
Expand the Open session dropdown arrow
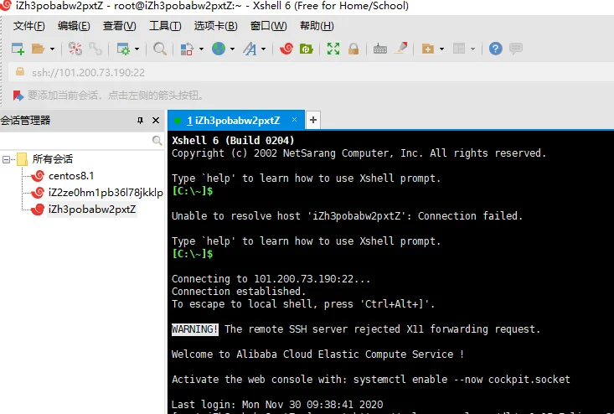click(x=52, y=49)
